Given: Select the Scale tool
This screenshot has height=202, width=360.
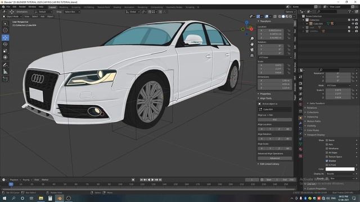Looking at the screenshot, I should point(5,51).
